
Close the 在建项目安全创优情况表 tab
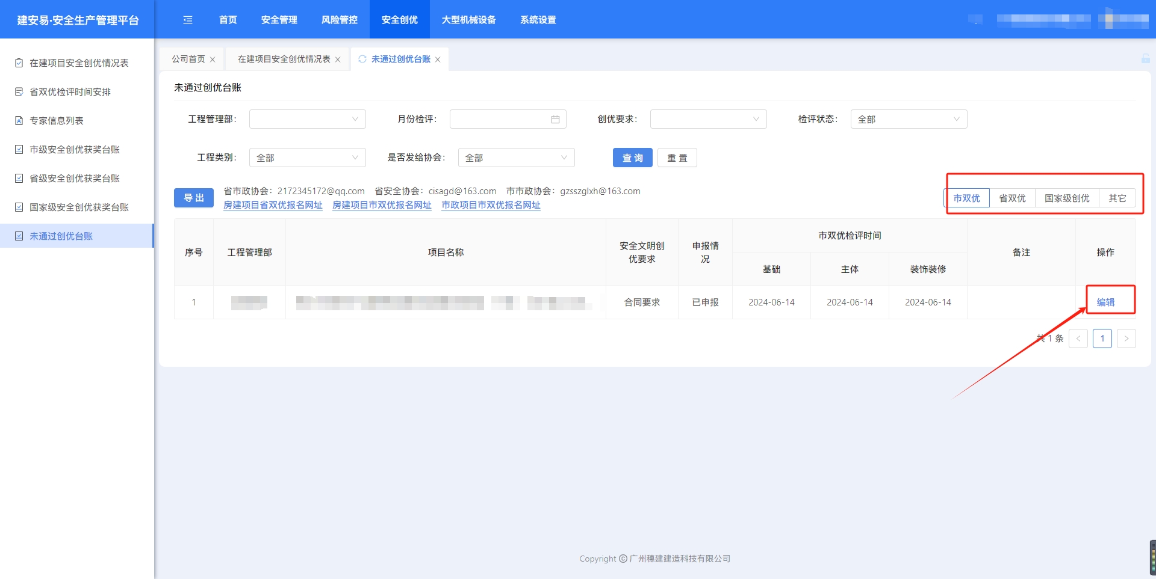338,60
